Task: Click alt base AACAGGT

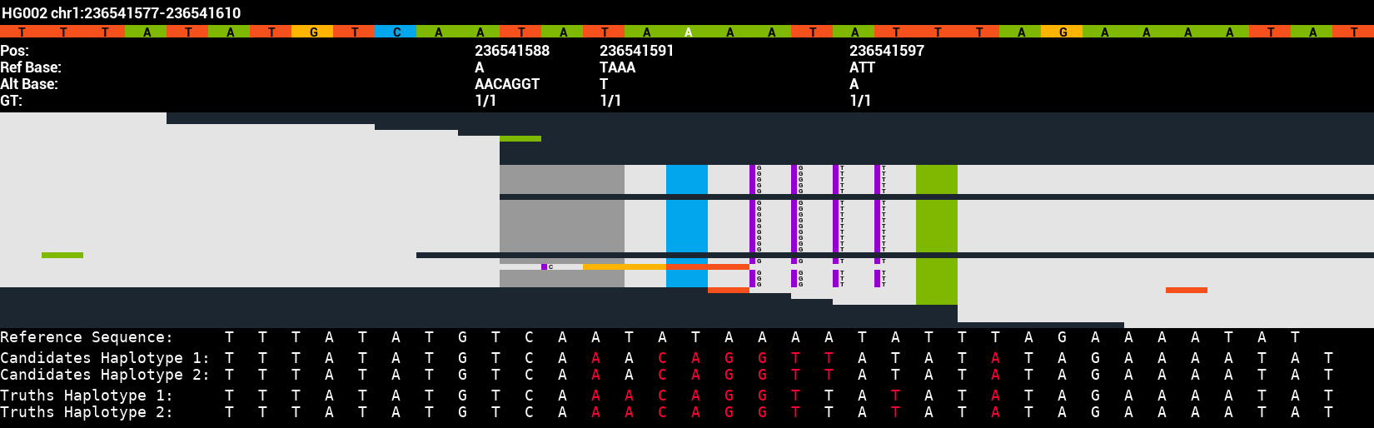Action: tap(507, 84)
